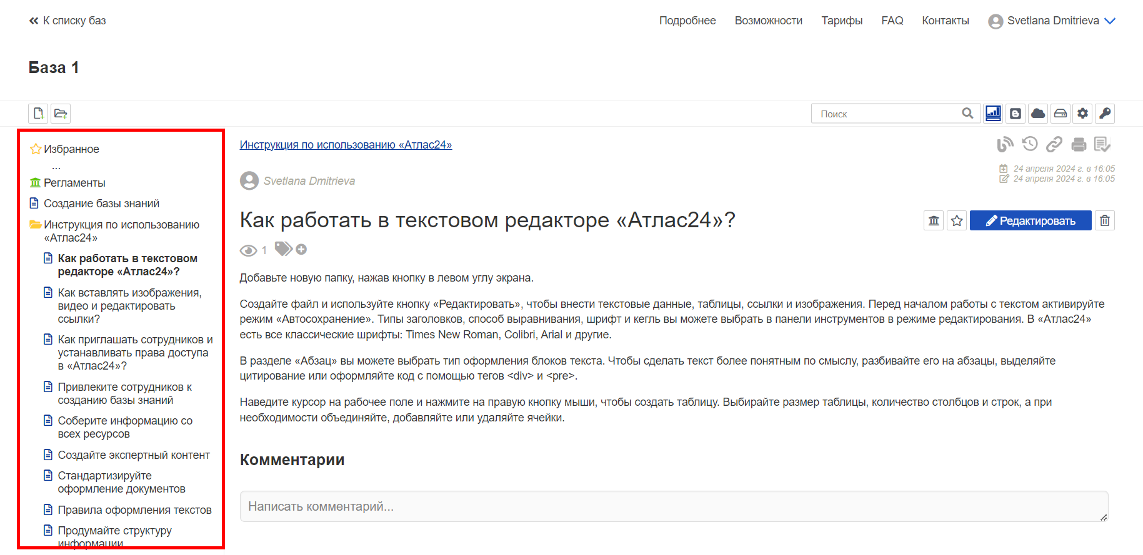Print the article with printer icon
Viewport: 1143px width, 555px height.
[x=1079, y=145]
